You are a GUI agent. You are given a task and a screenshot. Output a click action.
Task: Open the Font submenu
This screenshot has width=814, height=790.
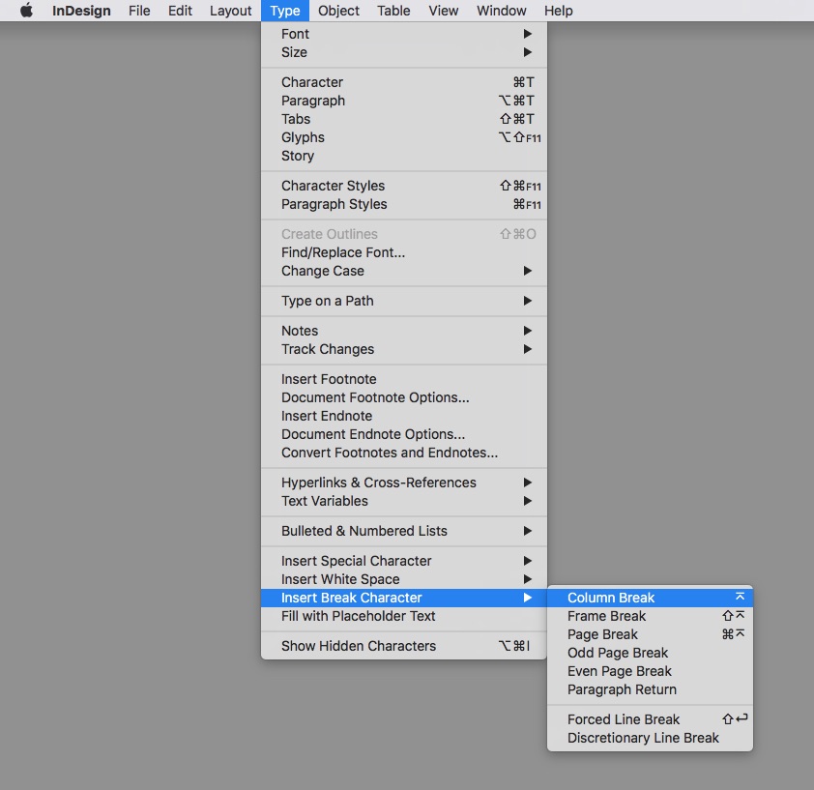pos(296,34)
